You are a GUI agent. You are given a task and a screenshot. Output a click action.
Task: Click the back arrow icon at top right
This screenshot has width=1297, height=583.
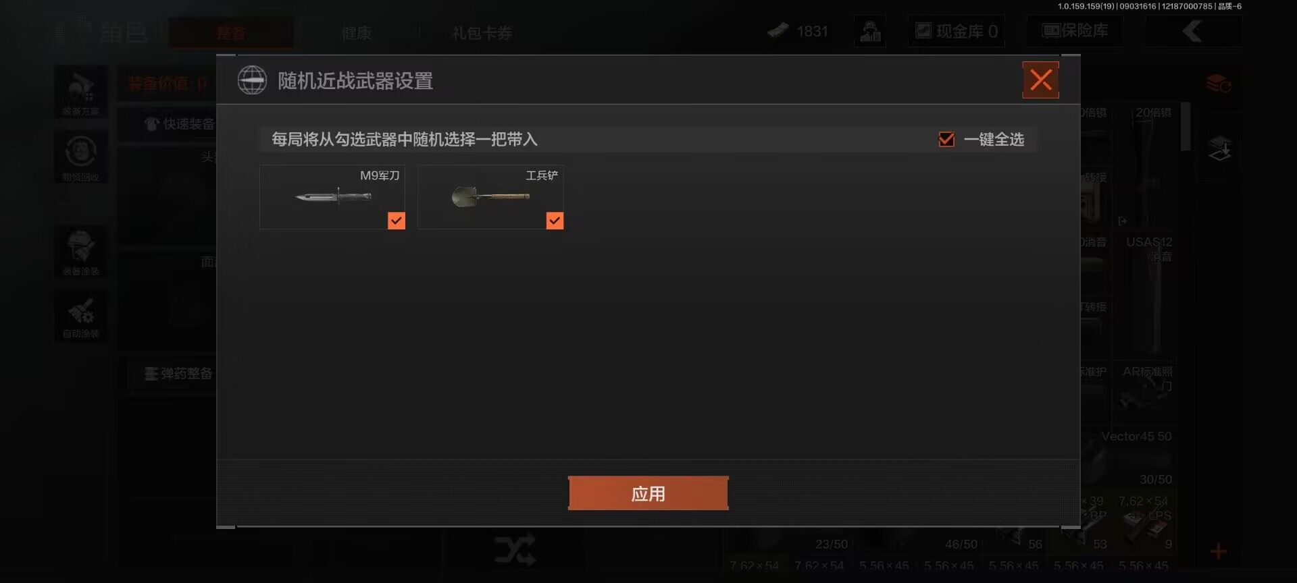[1193, 31]
